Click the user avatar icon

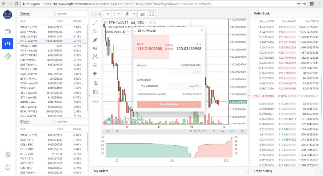click(x=8, y=15)
